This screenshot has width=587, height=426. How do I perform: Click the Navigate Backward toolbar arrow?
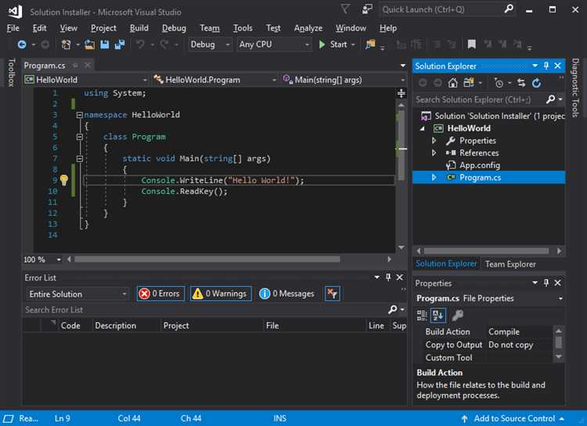click(x=22, y=45)
